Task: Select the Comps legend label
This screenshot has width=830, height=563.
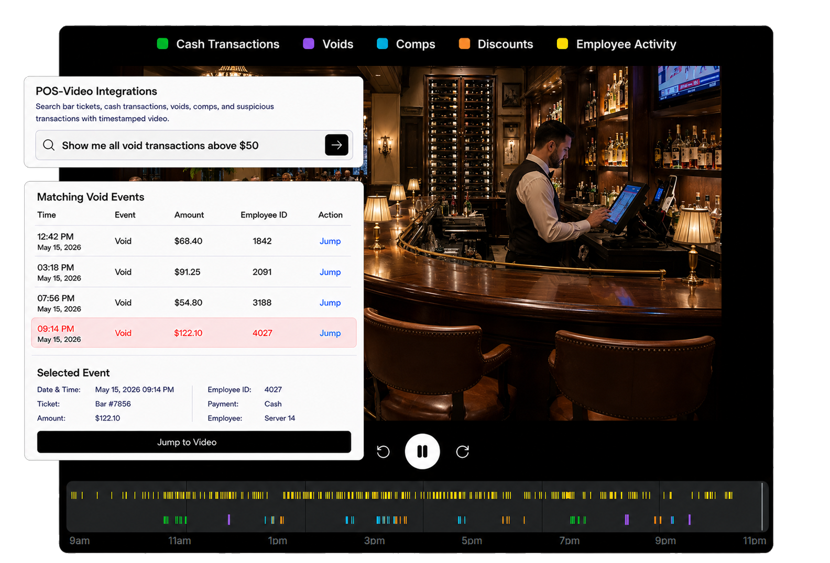Action: (416, 44)
